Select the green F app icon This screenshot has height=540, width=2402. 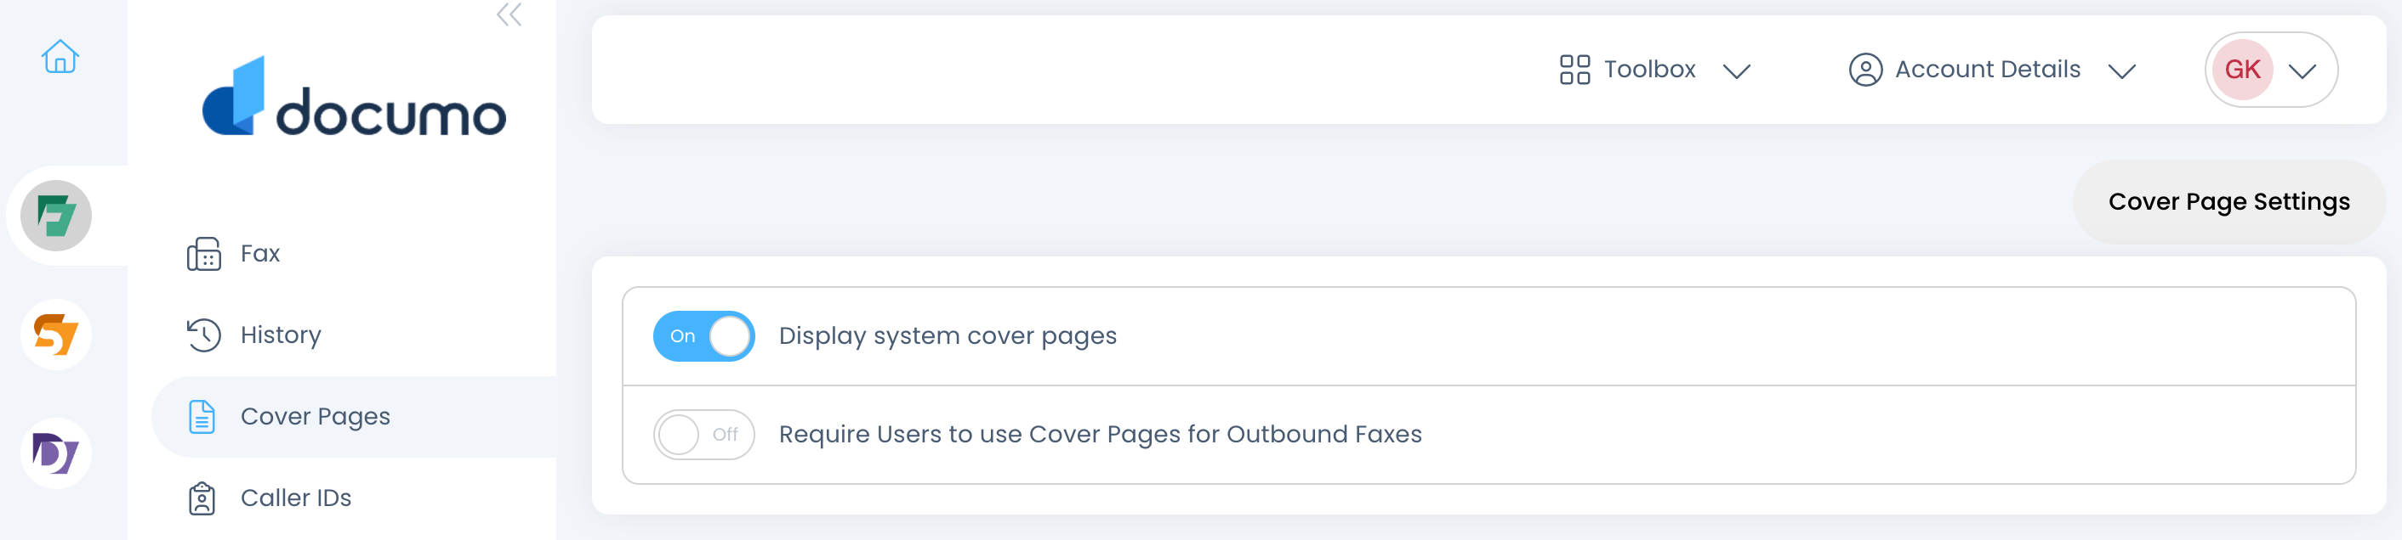(56, 216)
